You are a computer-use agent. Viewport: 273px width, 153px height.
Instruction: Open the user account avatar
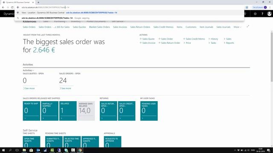tap(269, 14)
